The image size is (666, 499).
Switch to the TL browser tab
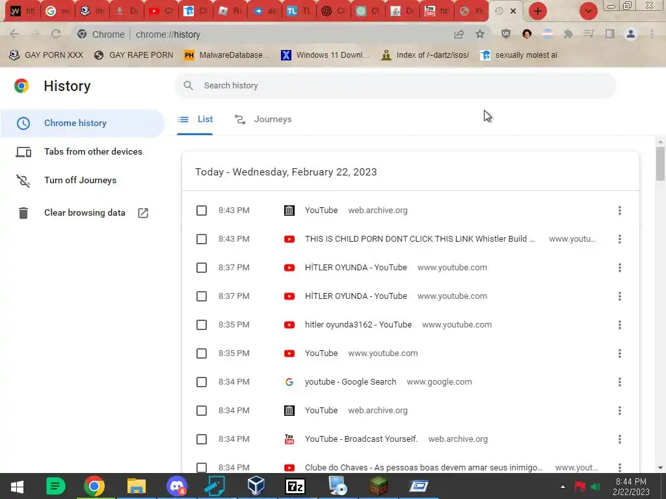pos(299,11)
